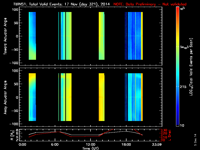This screenshot has width=200, height=150.
Task: Click the '18:00' time tick label
Action: click(x=126, y=144)
